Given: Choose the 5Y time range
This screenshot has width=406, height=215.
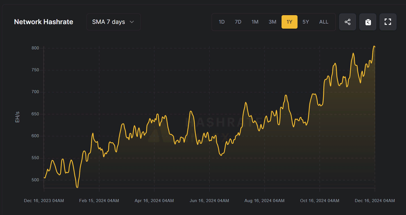Looking at the screenshot, I should click(x=306, y=22).
